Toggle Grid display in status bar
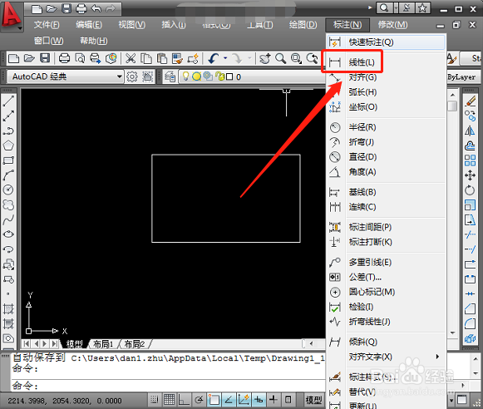The width and height of the screenshot is (483, 409). 169,400
